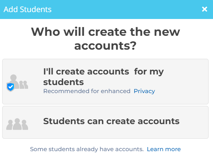Click the rightmost figure in students group icon
Screen dimensions: 213x161
tap(25, 125)
